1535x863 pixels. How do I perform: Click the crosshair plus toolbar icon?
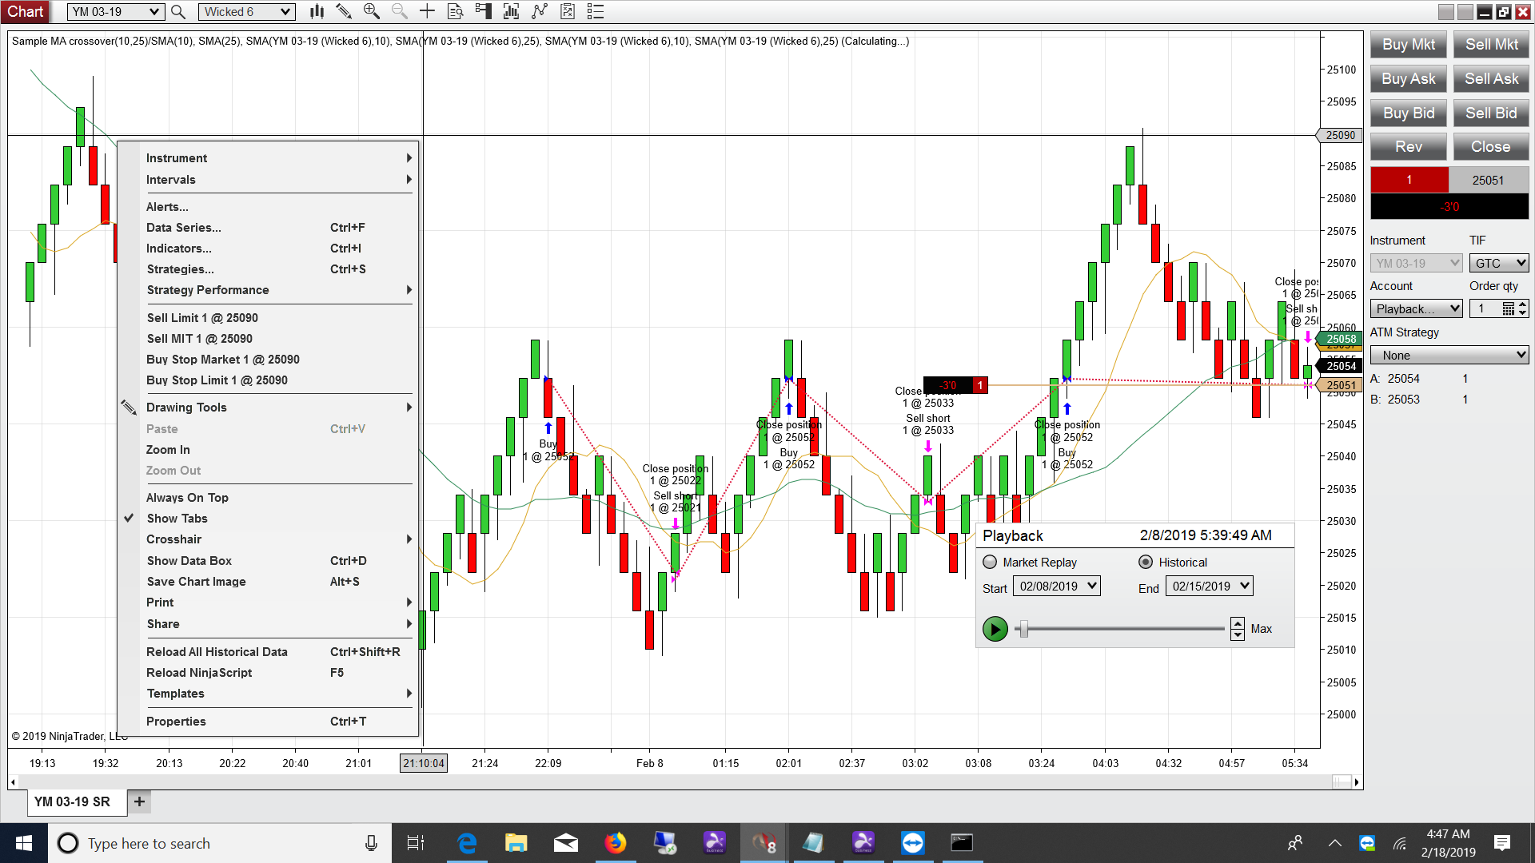[427, 11]
